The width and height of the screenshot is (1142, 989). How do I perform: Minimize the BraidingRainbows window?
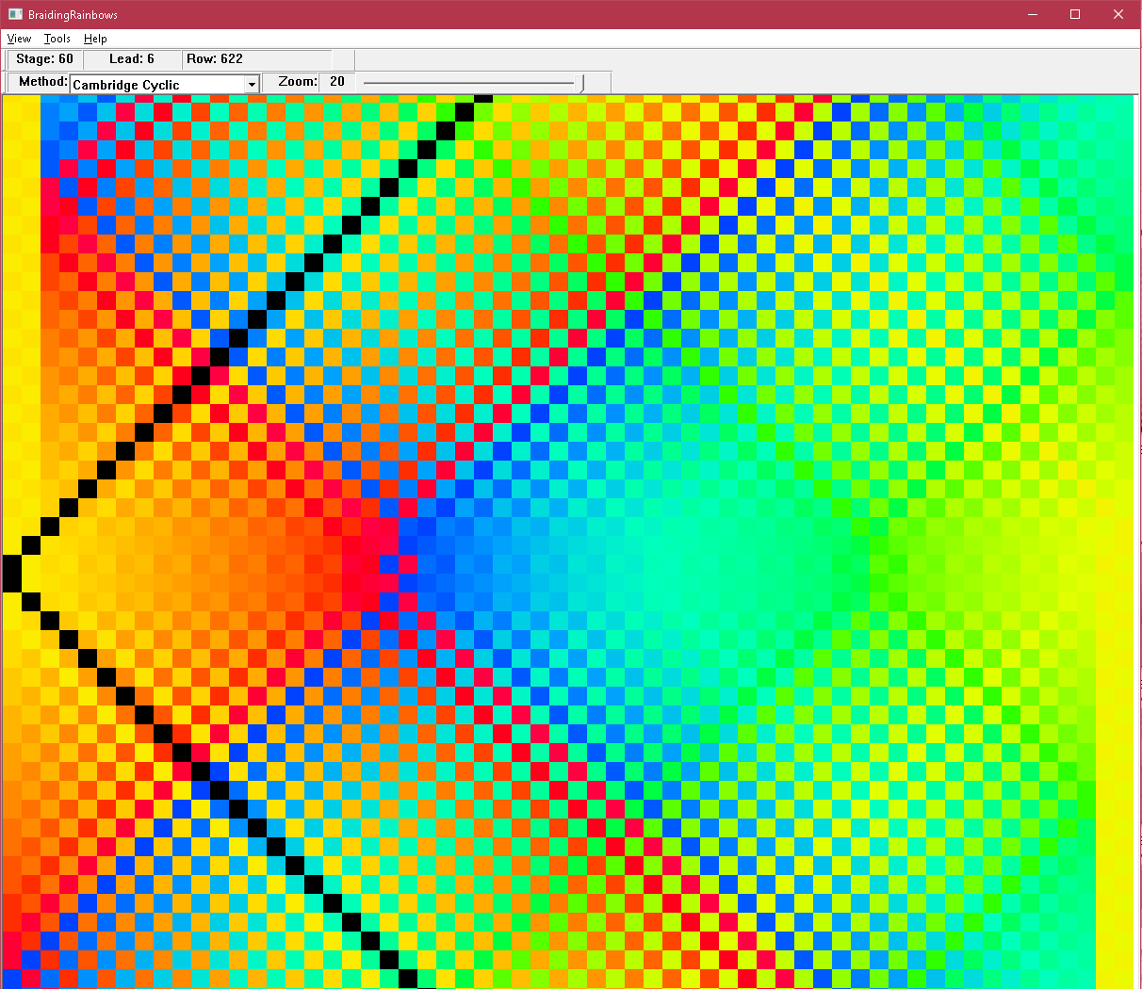(x=1034, y=14)
